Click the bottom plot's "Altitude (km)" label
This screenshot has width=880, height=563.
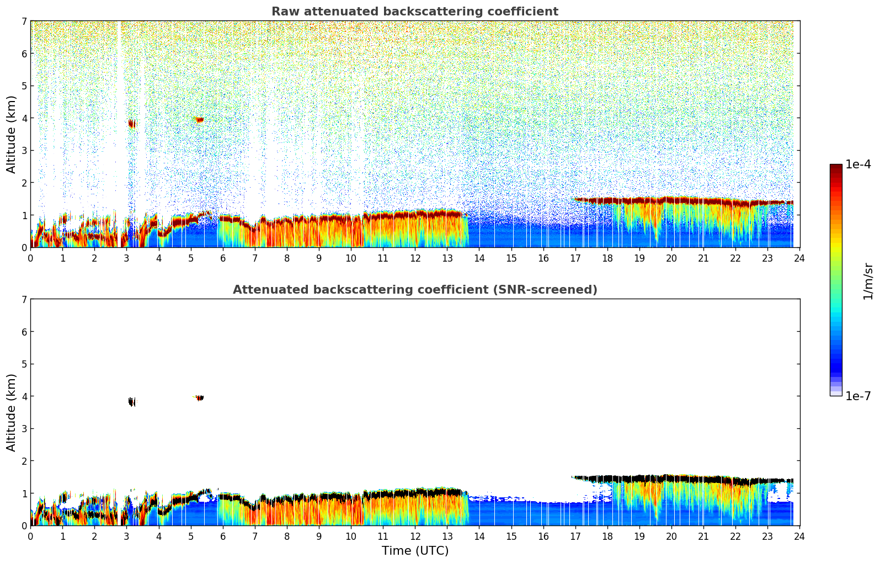pos(12,412)
